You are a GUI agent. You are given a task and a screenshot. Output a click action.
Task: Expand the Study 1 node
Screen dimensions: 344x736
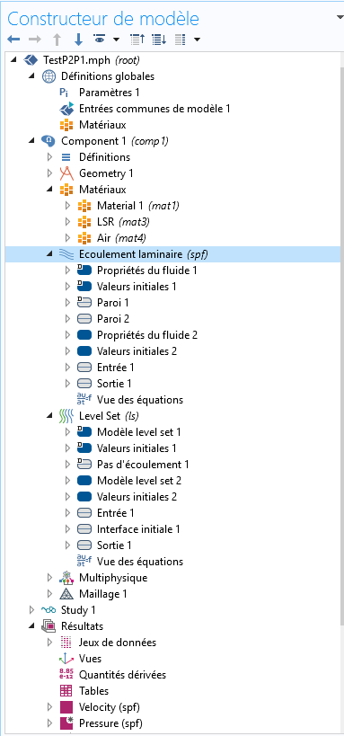tap(32, 610)
